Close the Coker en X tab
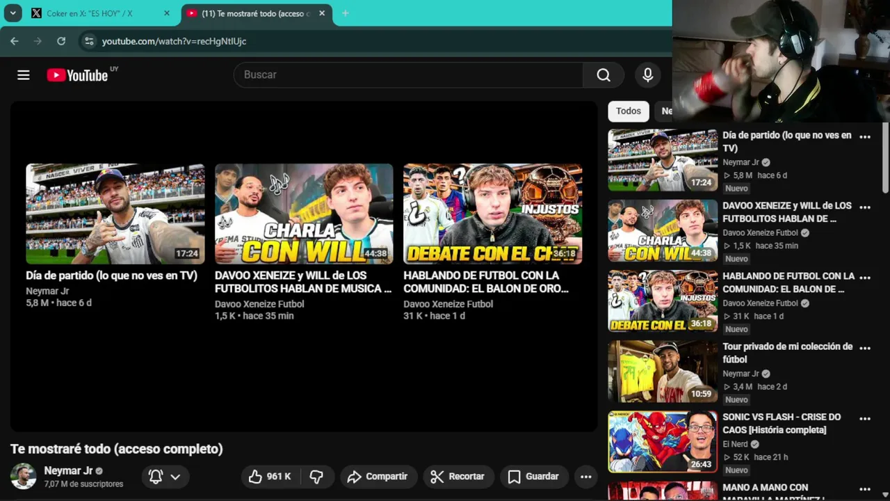The width and height of the screenshot is (890, 501). coord(166,13)
